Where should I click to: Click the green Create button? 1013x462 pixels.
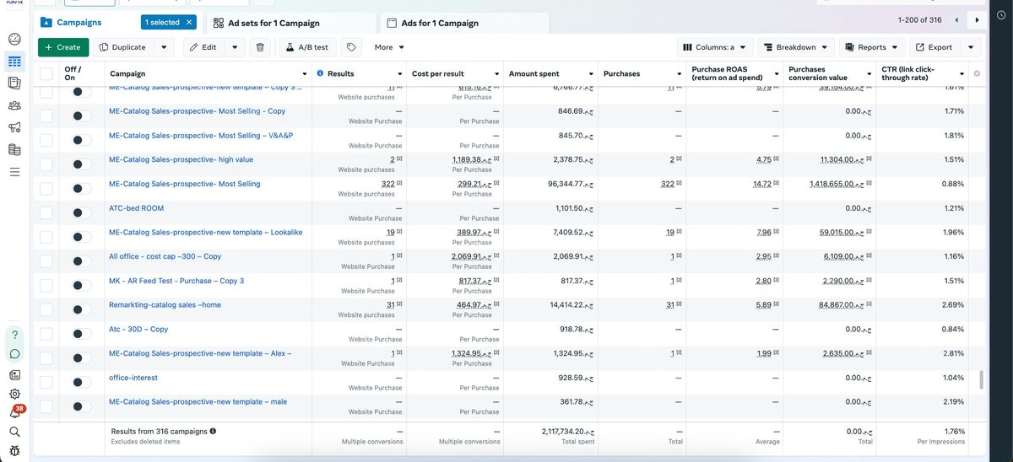coord(63,47)
